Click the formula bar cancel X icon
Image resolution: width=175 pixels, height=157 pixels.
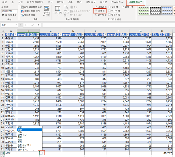(x=26, y=25)
